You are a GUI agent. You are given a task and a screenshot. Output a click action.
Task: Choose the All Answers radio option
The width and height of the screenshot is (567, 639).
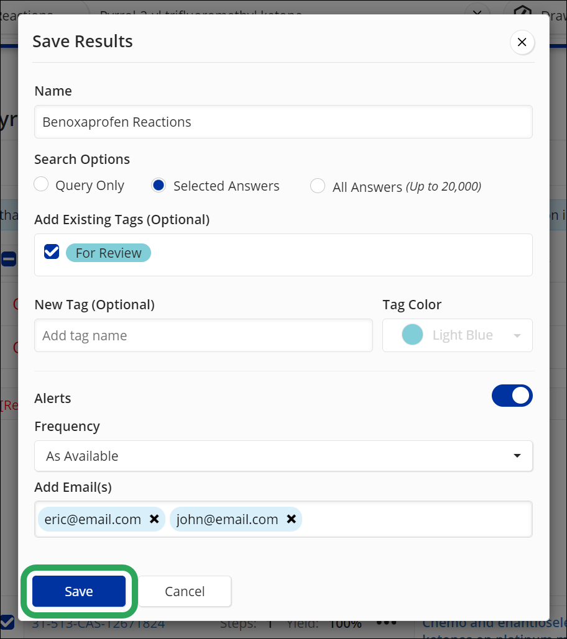pos(317,186)
